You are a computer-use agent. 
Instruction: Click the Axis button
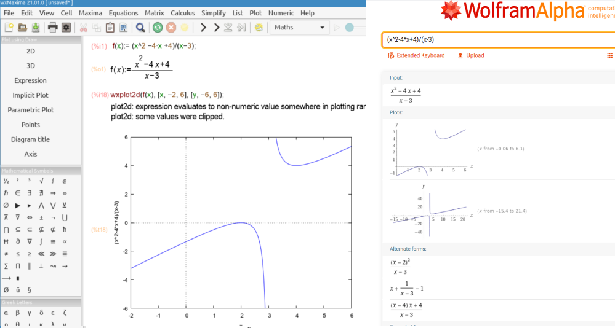pos(31,154)
